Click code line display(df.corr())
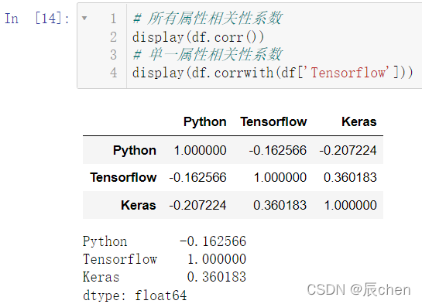Viewport: 422px width, 304px height. 198,37
